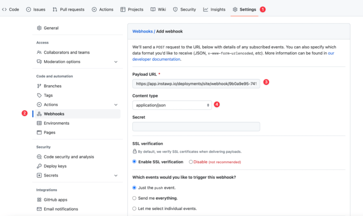Click the Code tab angle-brackets icon

coord(4,9)
